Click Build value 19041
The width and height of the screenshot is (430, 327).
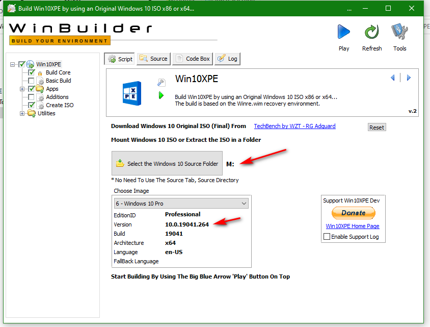pos(174,234)
